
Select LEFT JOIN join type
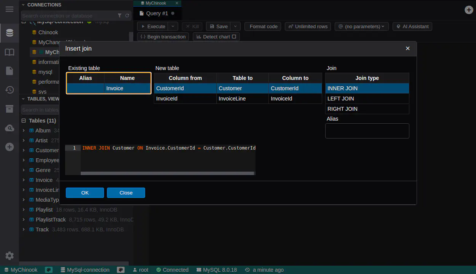pyautogui.click(x=367, y=99)
